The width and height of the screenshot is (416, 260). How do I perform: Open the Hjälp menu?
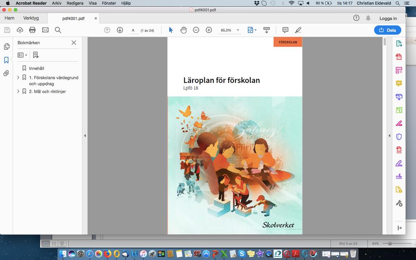point(126,3)
